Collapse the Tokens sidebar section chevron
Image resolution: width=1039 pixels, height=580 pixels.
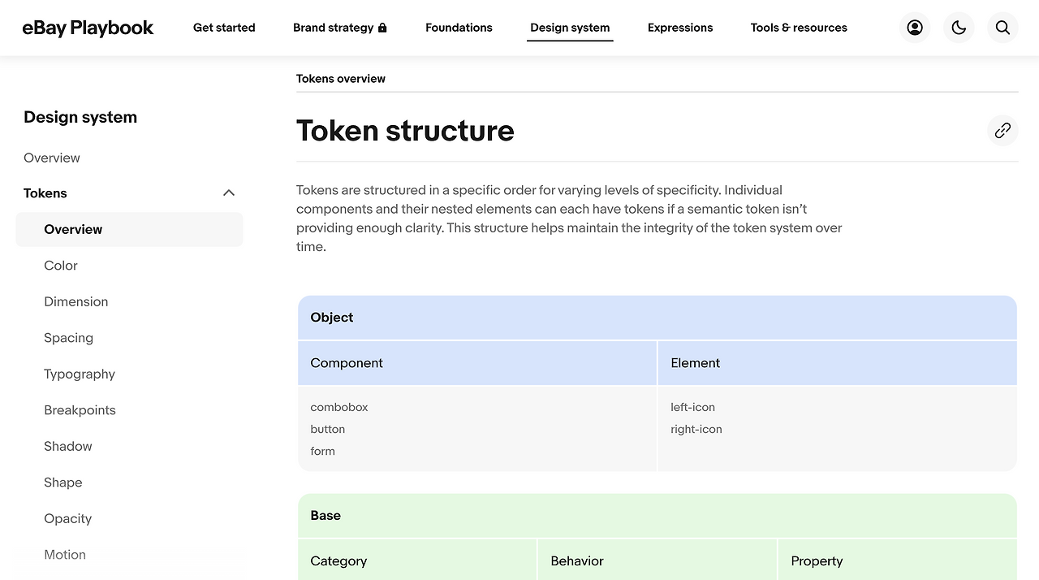click(x=229, y=193)
